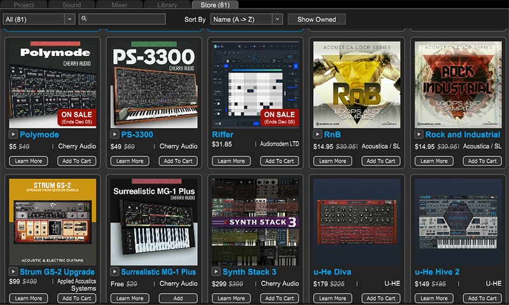This screenshot has height=305, width=509.
Task: Select the Store (81) tab
Action: (x=215, y=5)
